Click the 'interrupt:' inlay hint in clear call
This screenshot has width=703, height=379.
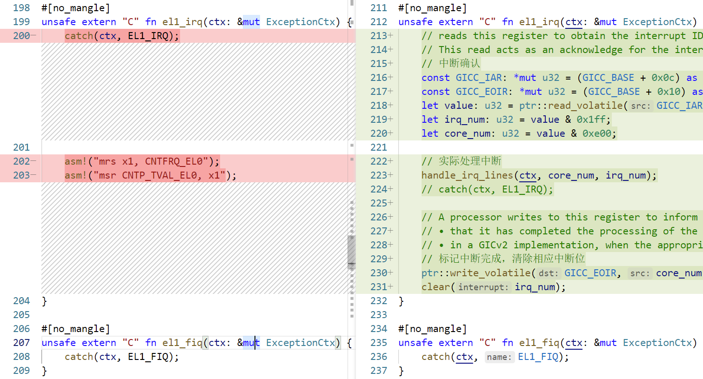click(x=483, y=287)
